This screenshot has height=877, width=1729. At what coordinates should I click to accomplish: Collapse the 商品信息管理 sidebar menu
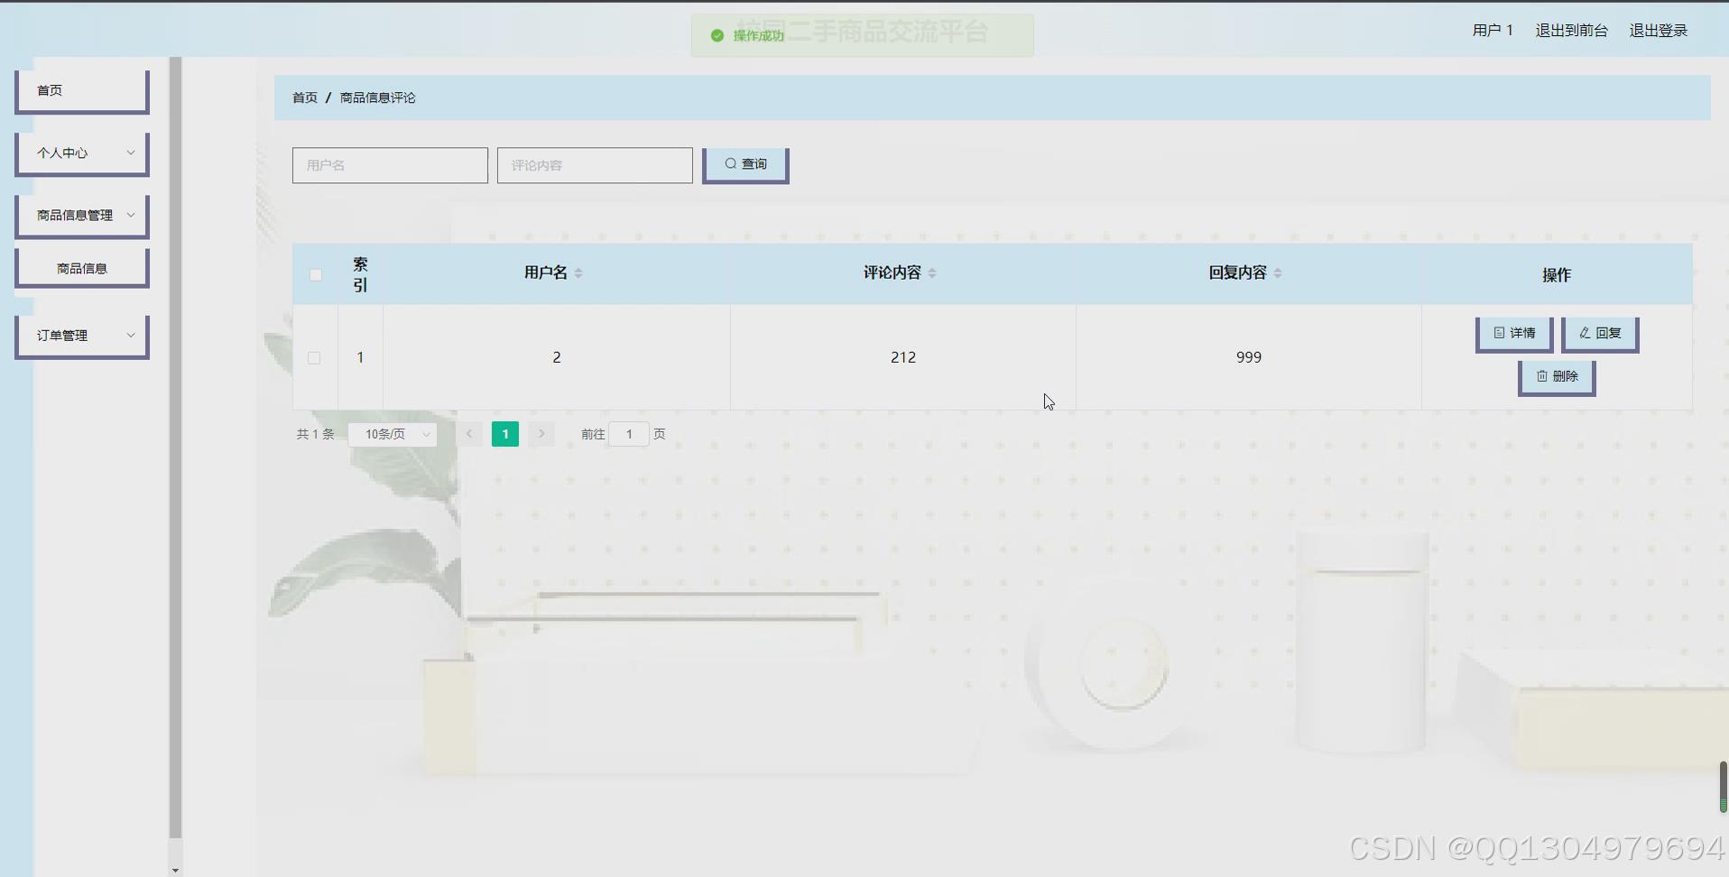81,216
